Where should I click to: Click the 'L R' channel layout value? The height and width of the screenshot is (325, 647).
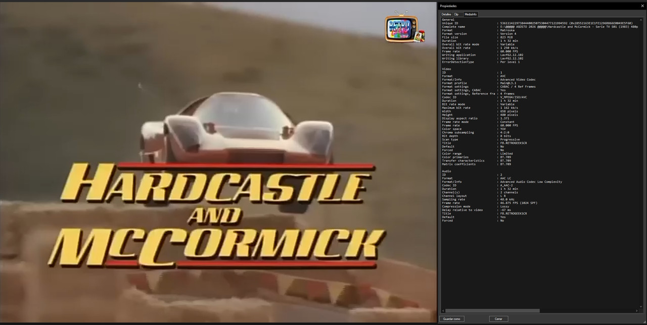tap(503, 196)
